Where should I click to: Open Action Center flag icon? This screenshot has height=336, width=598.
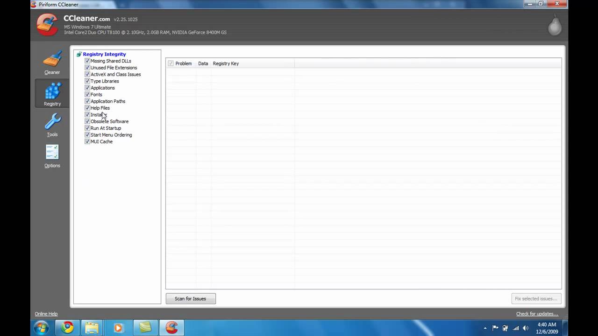pos(495,328)
